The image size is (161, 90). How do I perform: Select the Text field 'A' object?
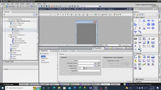tap(140, 28)
